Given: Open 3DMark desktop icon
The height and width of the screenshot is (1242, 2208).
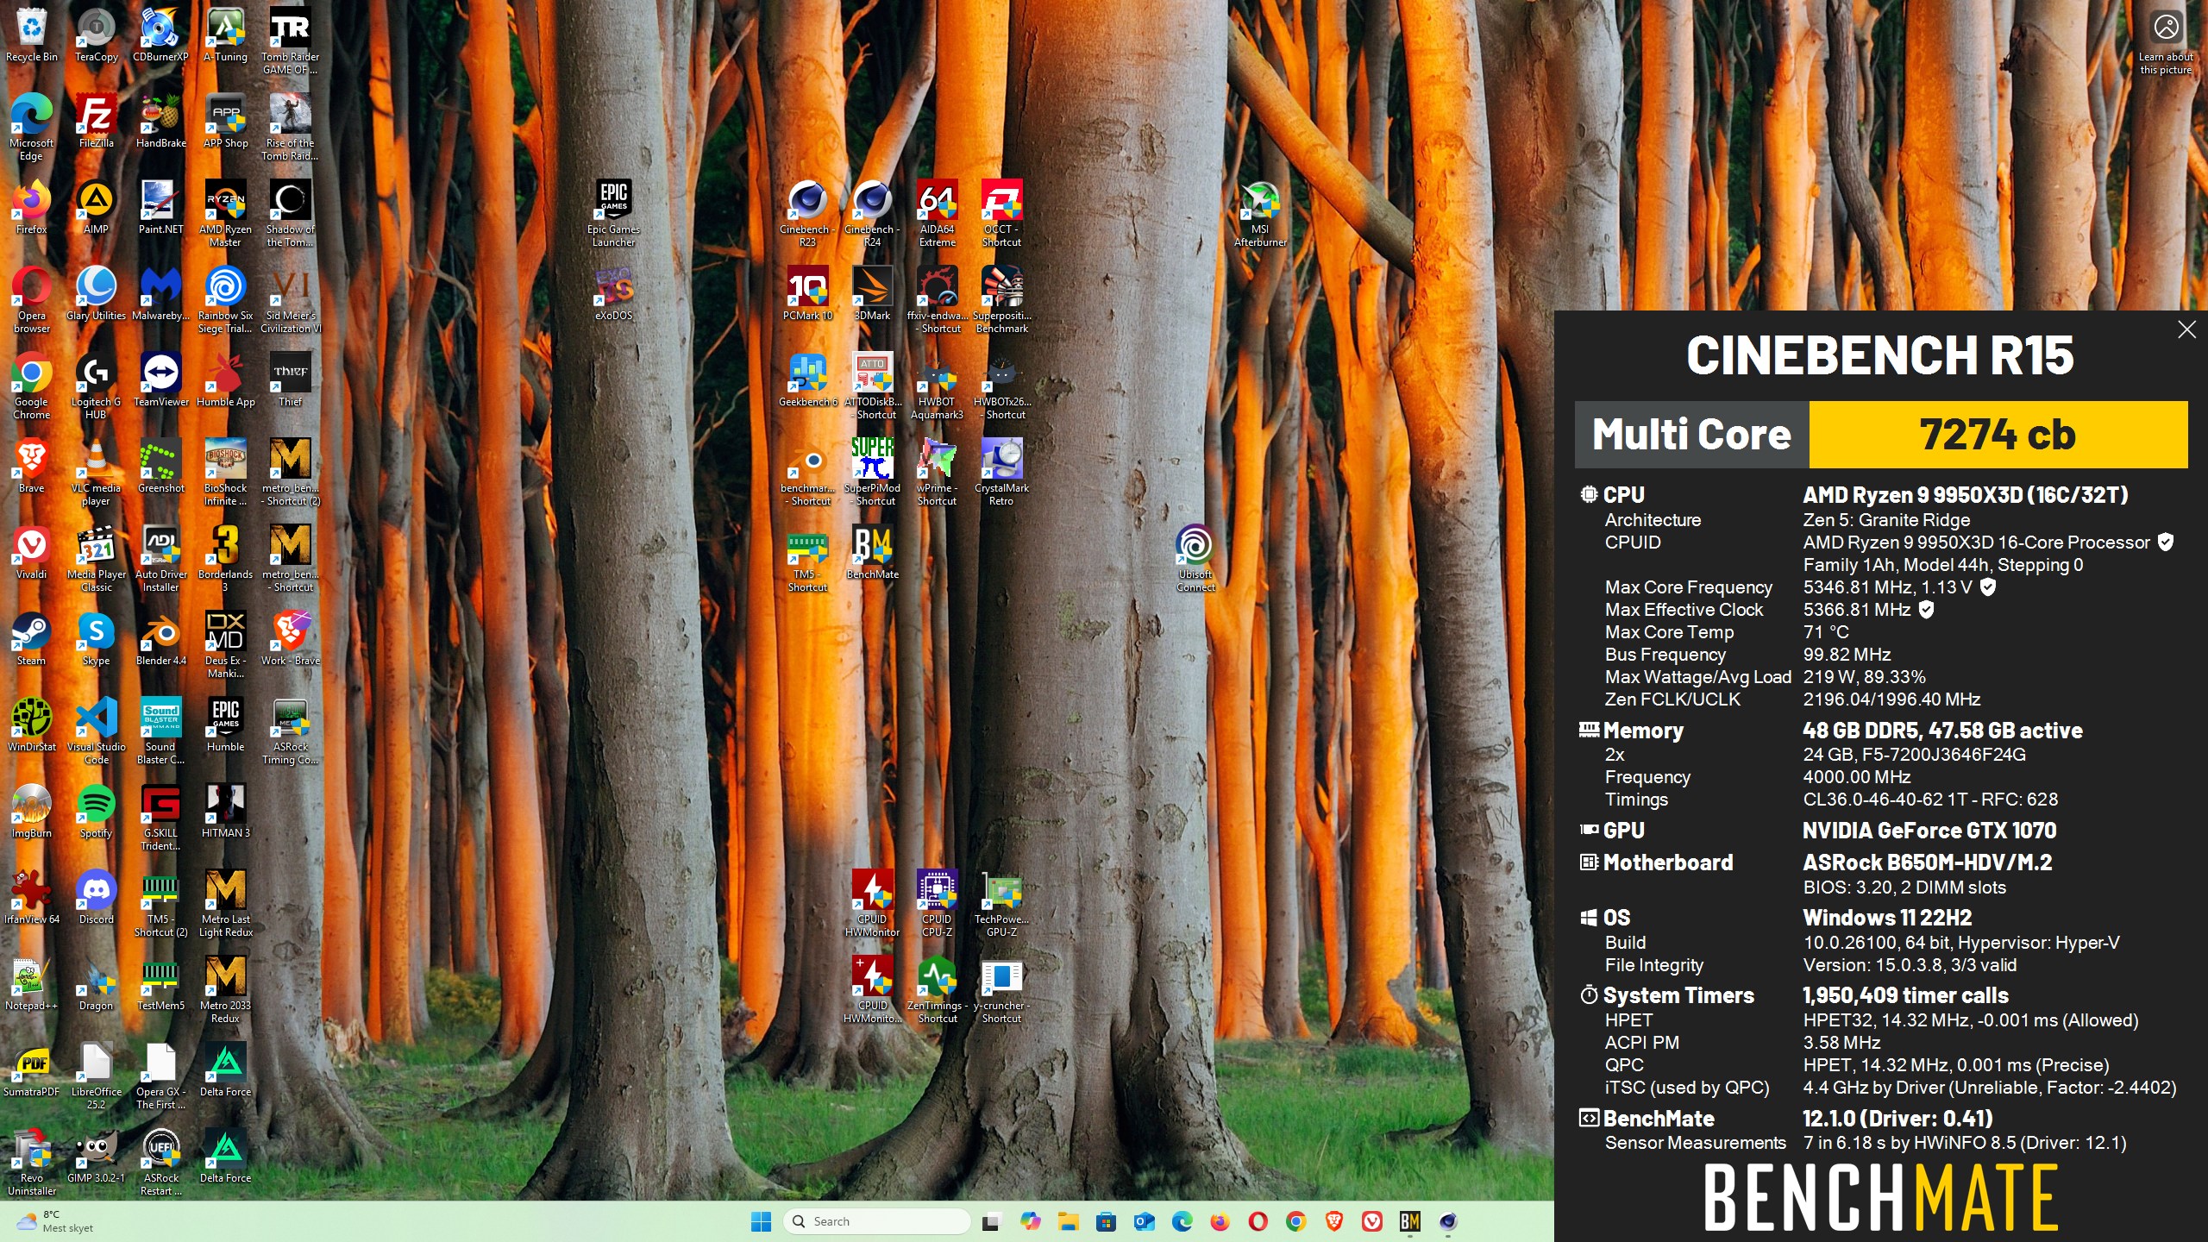Looking at the screenshot, I should 872,293.
